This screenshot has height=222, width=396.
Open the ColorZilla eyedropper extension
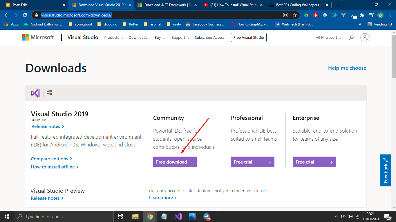click(353, 15)
